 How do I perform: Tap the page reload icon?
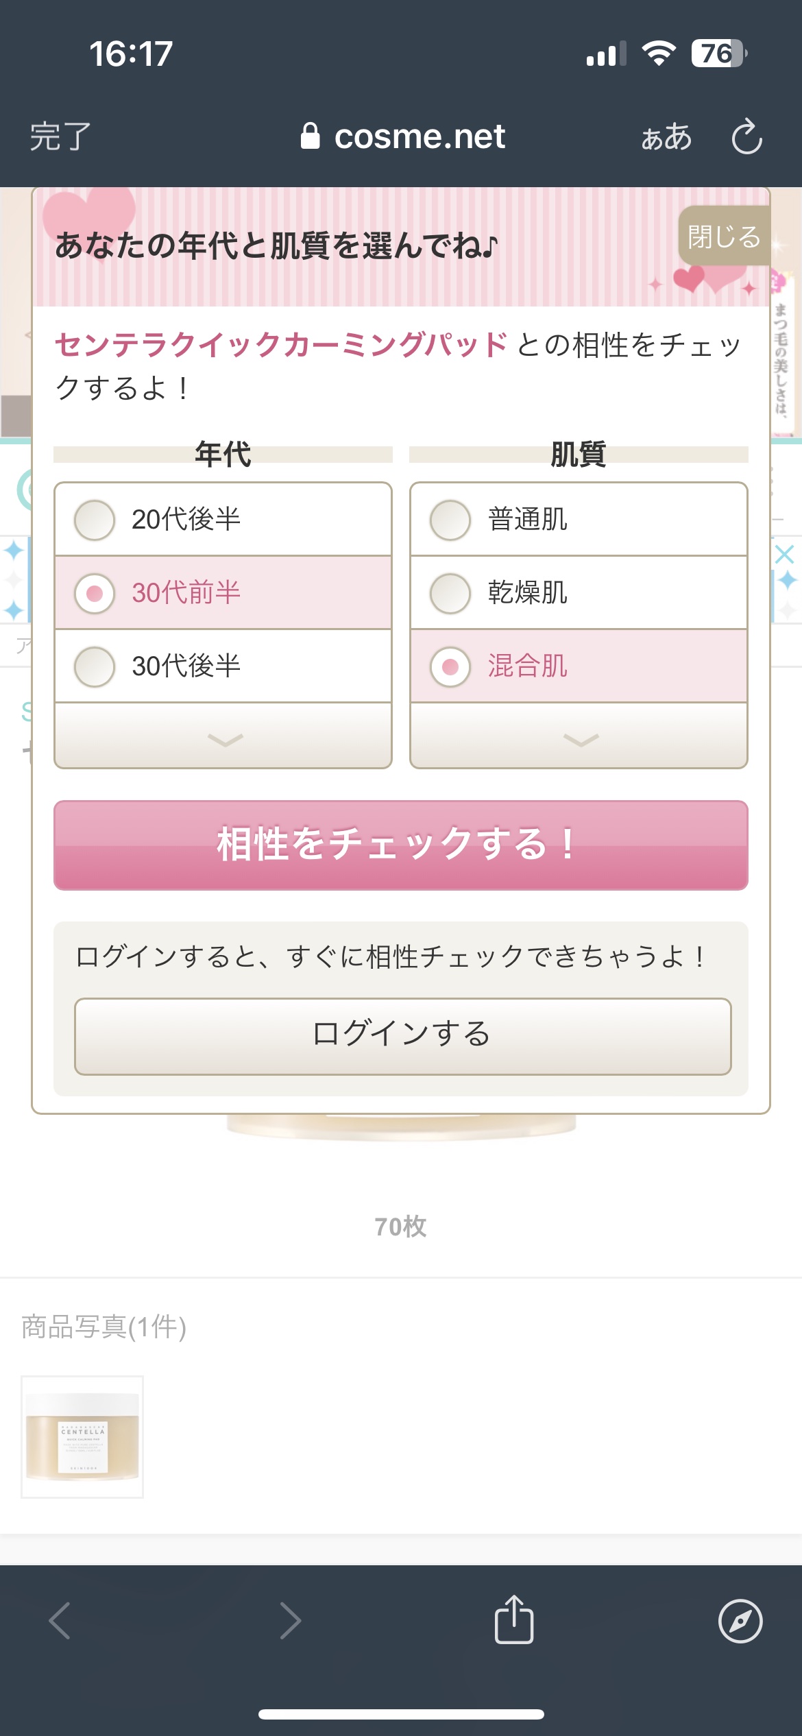746,136
